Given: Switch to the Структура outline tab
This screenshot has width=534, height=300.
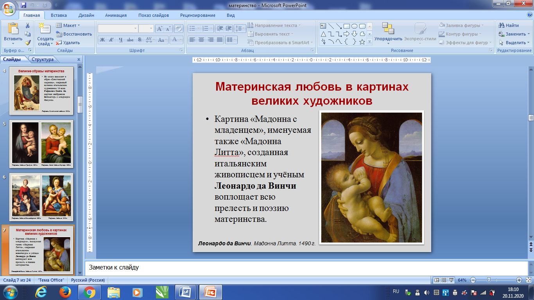Looking at the screenshot, I should (43, 59).
